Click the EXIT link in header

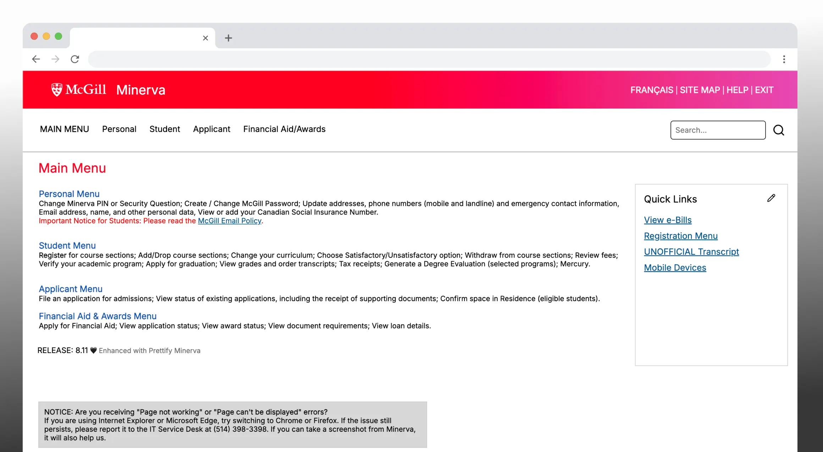point(764,90)
